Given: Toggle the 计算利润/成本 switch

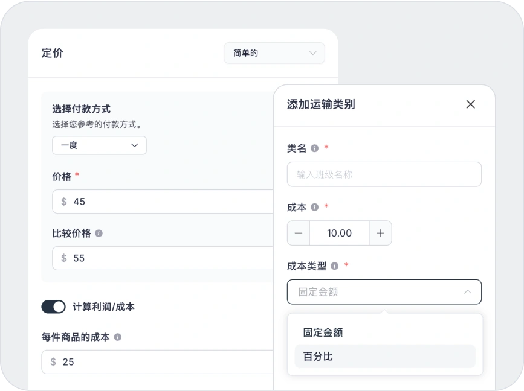Looking at the screenshot, I should pos(53,307).
